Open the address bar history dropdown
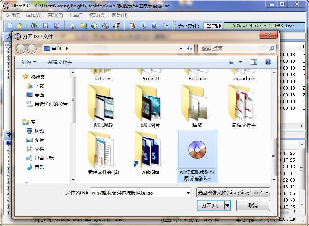The width and height of the screenshot is (309, 226). 181,48
